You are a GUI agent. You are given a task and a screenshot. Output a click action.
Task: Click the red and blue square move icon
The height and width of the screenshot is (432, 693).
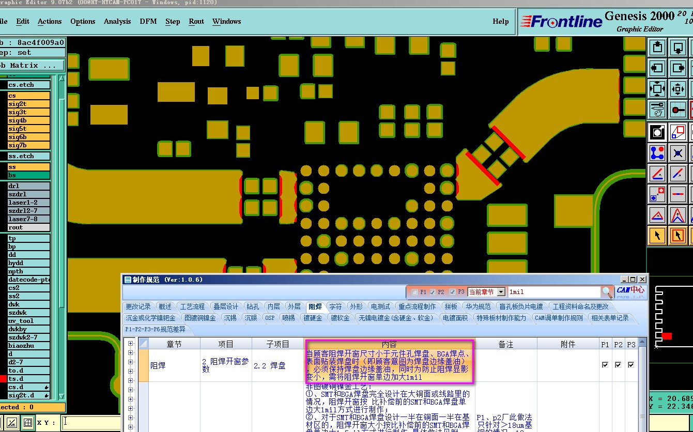point(657,194)
